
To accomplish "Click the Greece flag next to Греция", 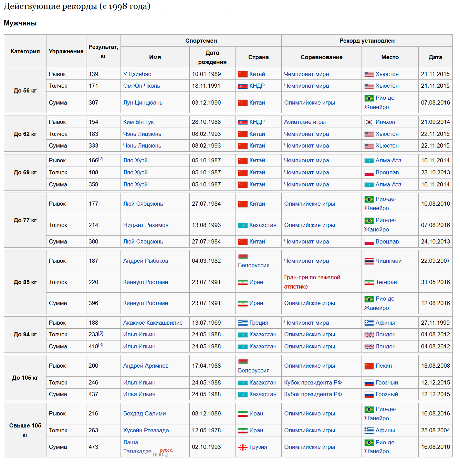I will pyautogui.click(x=243, y=323).
